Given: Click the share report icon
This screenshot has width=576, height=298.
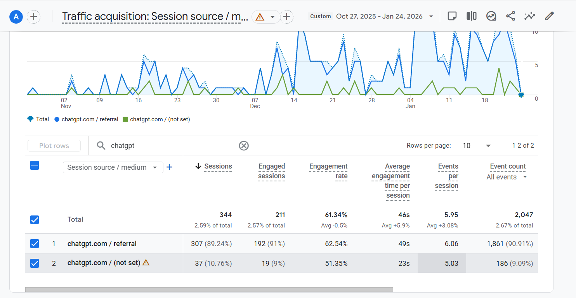Looking at the screenshot, I should click(x=510, y=16).
